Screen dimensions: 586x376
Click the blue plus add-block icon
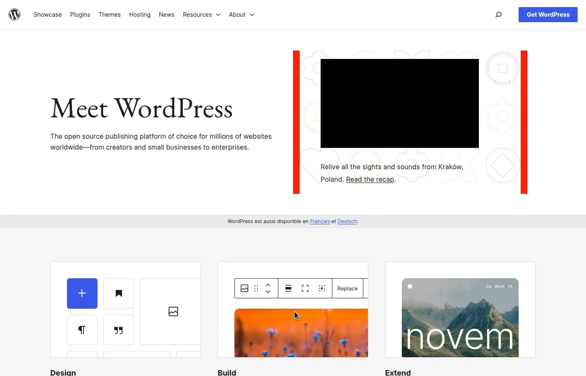coord(82,293)
